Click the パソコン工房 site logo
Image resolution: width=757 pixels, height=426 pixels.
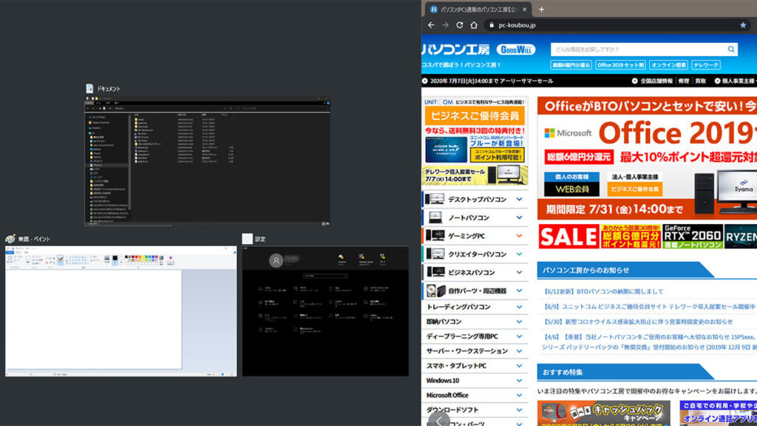(x=455, y=50)
